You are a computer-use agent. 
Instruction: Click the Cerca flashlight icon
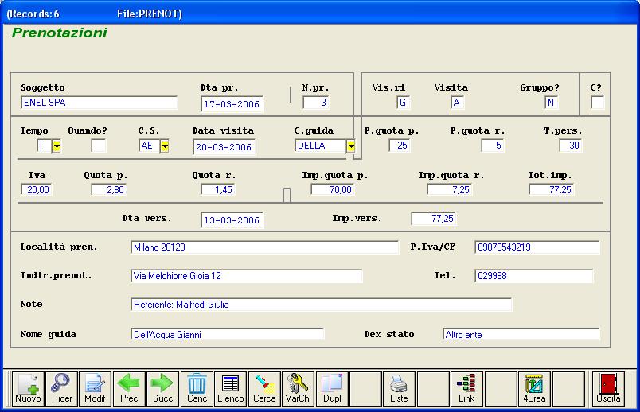click(x=264, y=388)
